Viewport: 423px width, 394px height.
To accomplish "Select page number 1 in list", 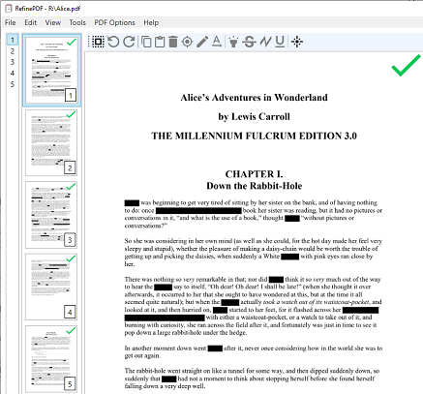I will click(x=13, y=40).
